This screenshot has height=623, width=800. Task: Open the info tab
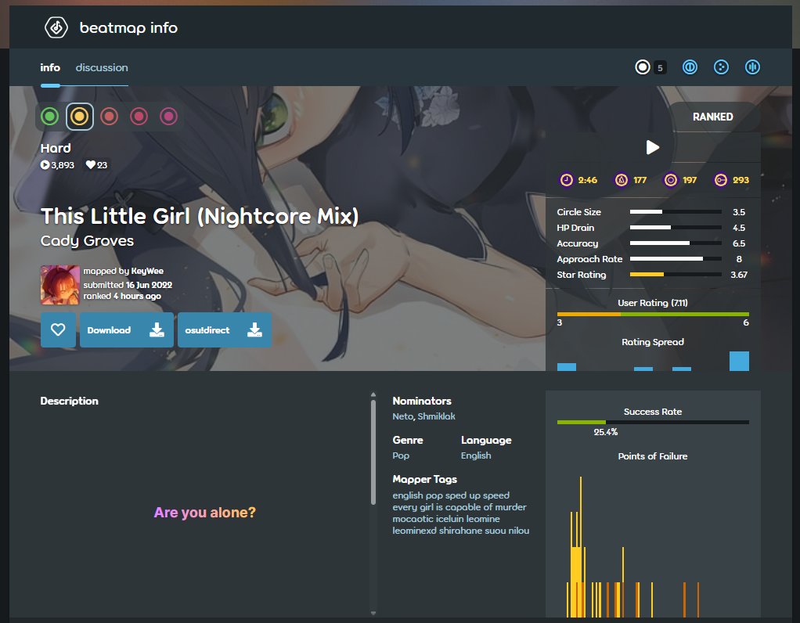coord(50,67)
